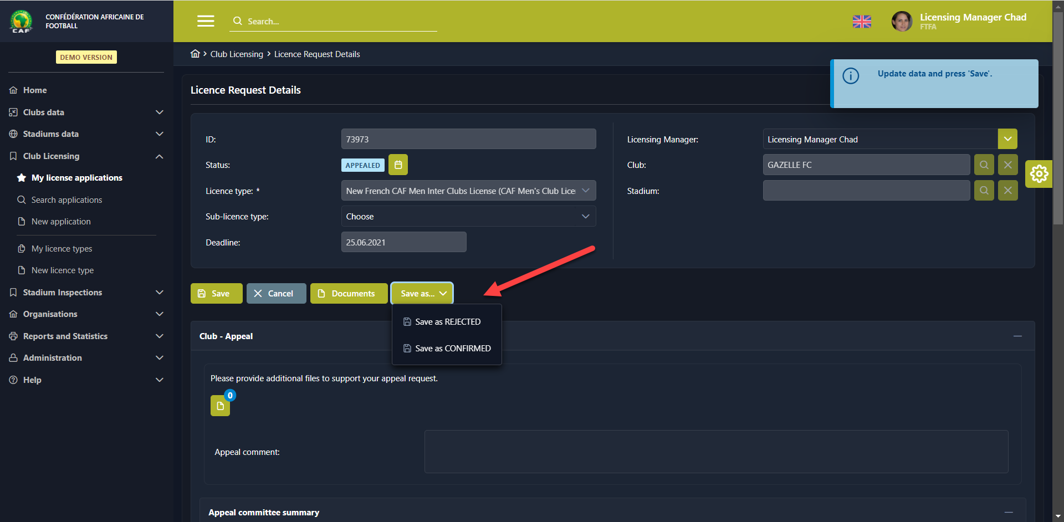Select Save as REJECTED option
Screen dimensions: 1064x522
[x=447, y=322]
